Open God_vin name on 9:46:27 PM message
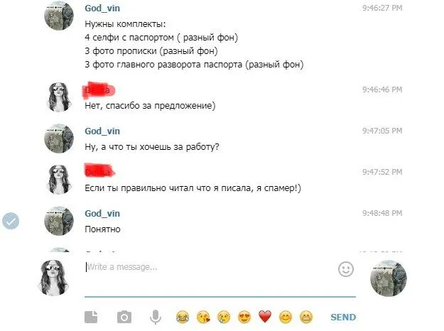 [102, 9]
